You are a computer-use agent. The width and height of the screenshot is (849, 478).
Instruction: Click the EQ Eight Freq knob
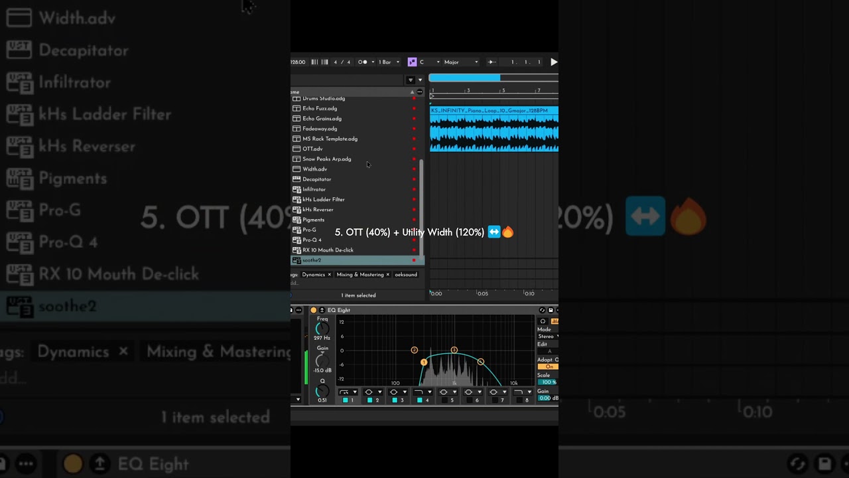tap(322, 329)
